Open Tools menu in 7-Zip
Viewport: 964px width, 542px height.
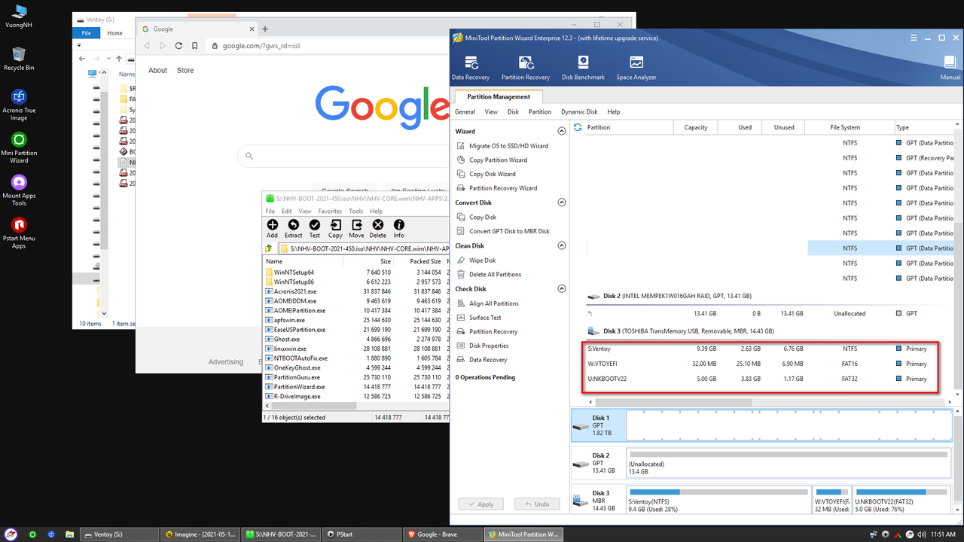[x=355, y=212]
